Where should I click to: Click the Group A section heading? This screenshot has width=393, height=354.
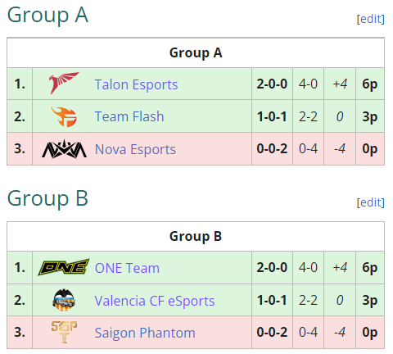click(47, 15)
